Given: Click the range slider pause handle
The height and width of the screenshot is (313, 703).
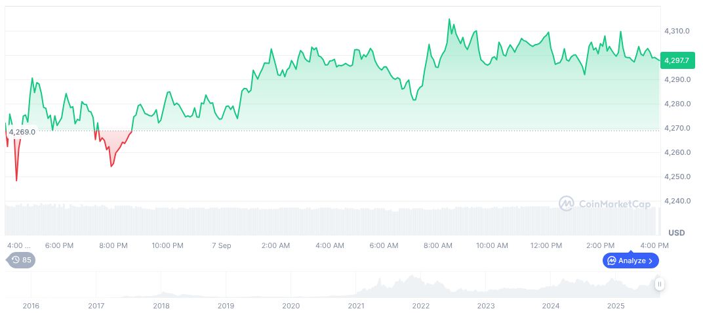Looking at the screenshot, I should coord(659,284).
